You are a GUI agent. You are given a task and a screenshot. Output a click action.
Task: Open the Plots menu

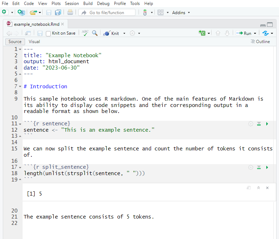[x=56, y=4]
